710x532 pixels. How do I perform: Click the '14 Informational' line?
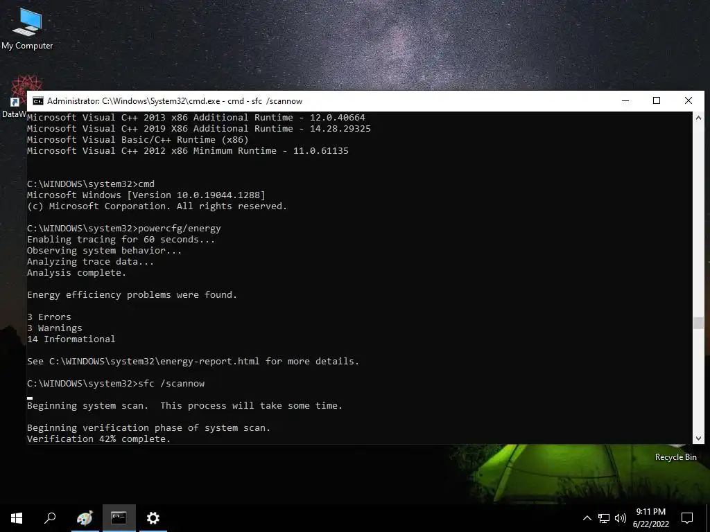tap(71, 339)
